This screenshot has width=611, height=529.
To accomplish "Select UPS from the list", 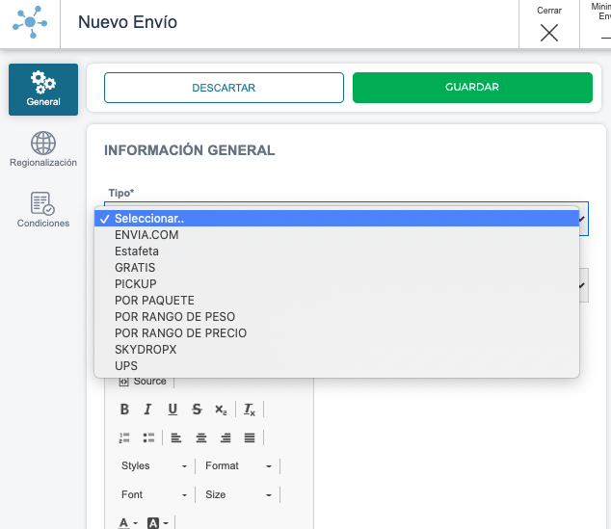I will click(x=336, y=366).
